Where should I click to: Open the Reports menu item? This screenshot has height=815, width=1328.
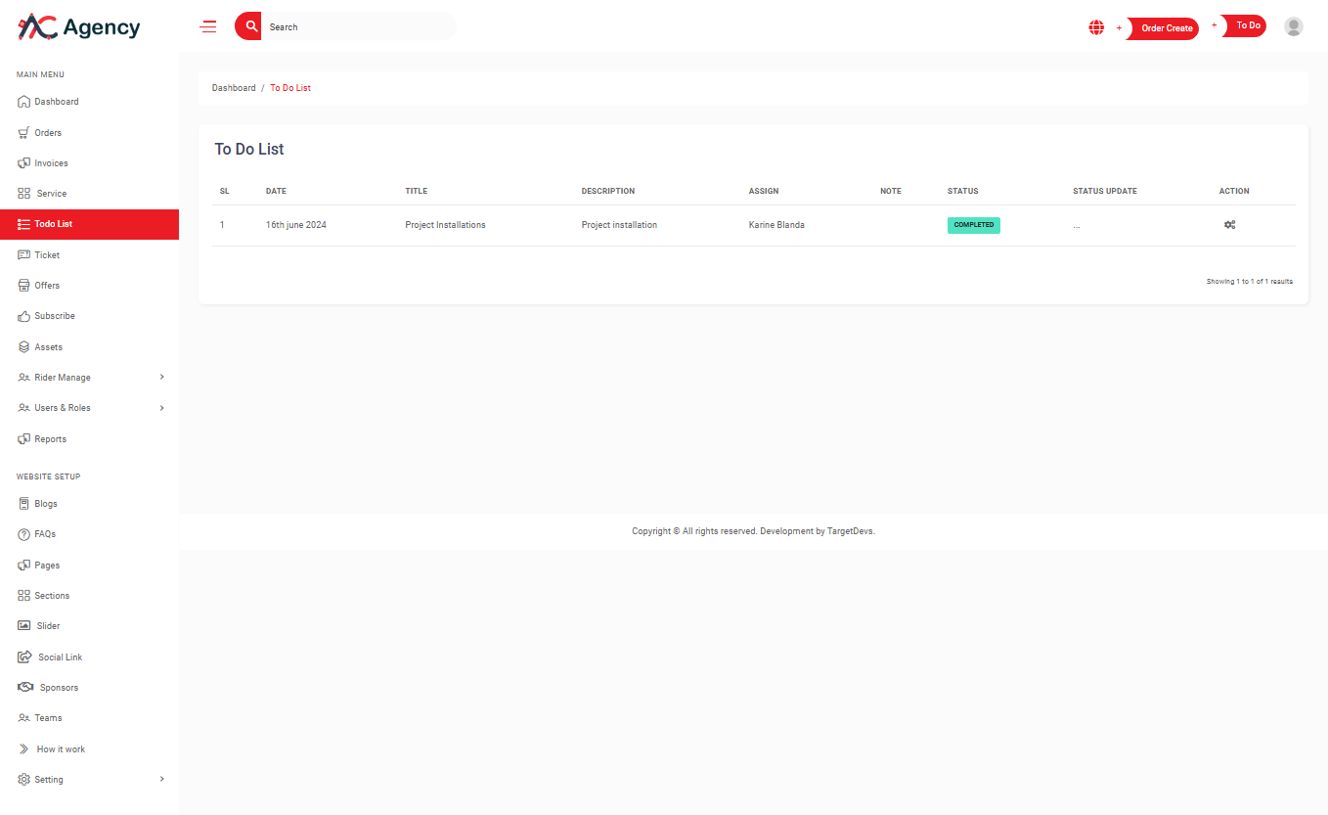pos(50,439)
